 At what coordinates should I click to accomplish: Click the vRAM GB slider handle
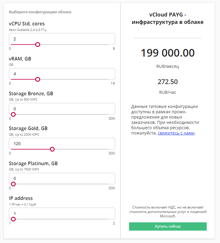[38, 79]
